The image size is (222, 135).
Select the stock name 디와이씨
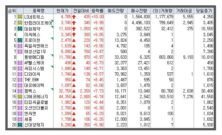(32, 74)
